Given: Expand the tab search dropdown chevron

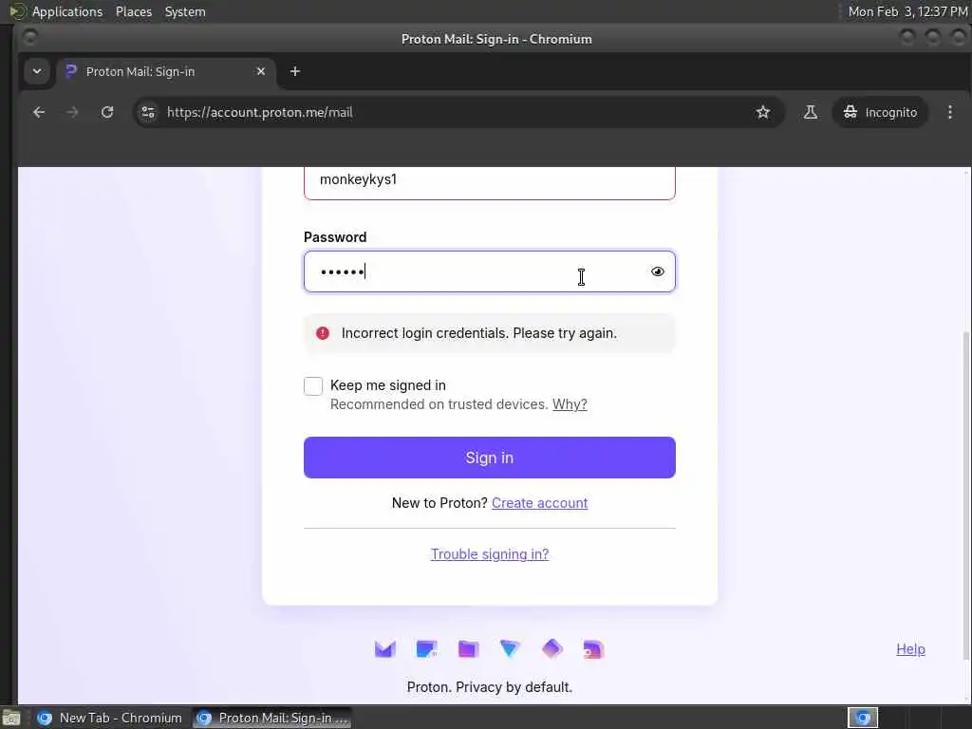Looking at the screenshot, I should click(37, 71).
